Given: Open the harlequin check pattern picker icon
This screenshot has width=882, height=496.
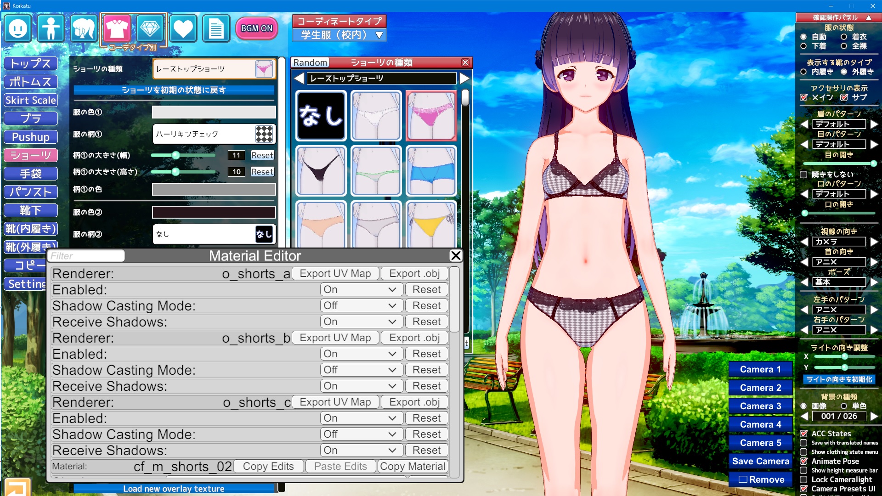Looking at the screenshot, I should coord(264,134).
